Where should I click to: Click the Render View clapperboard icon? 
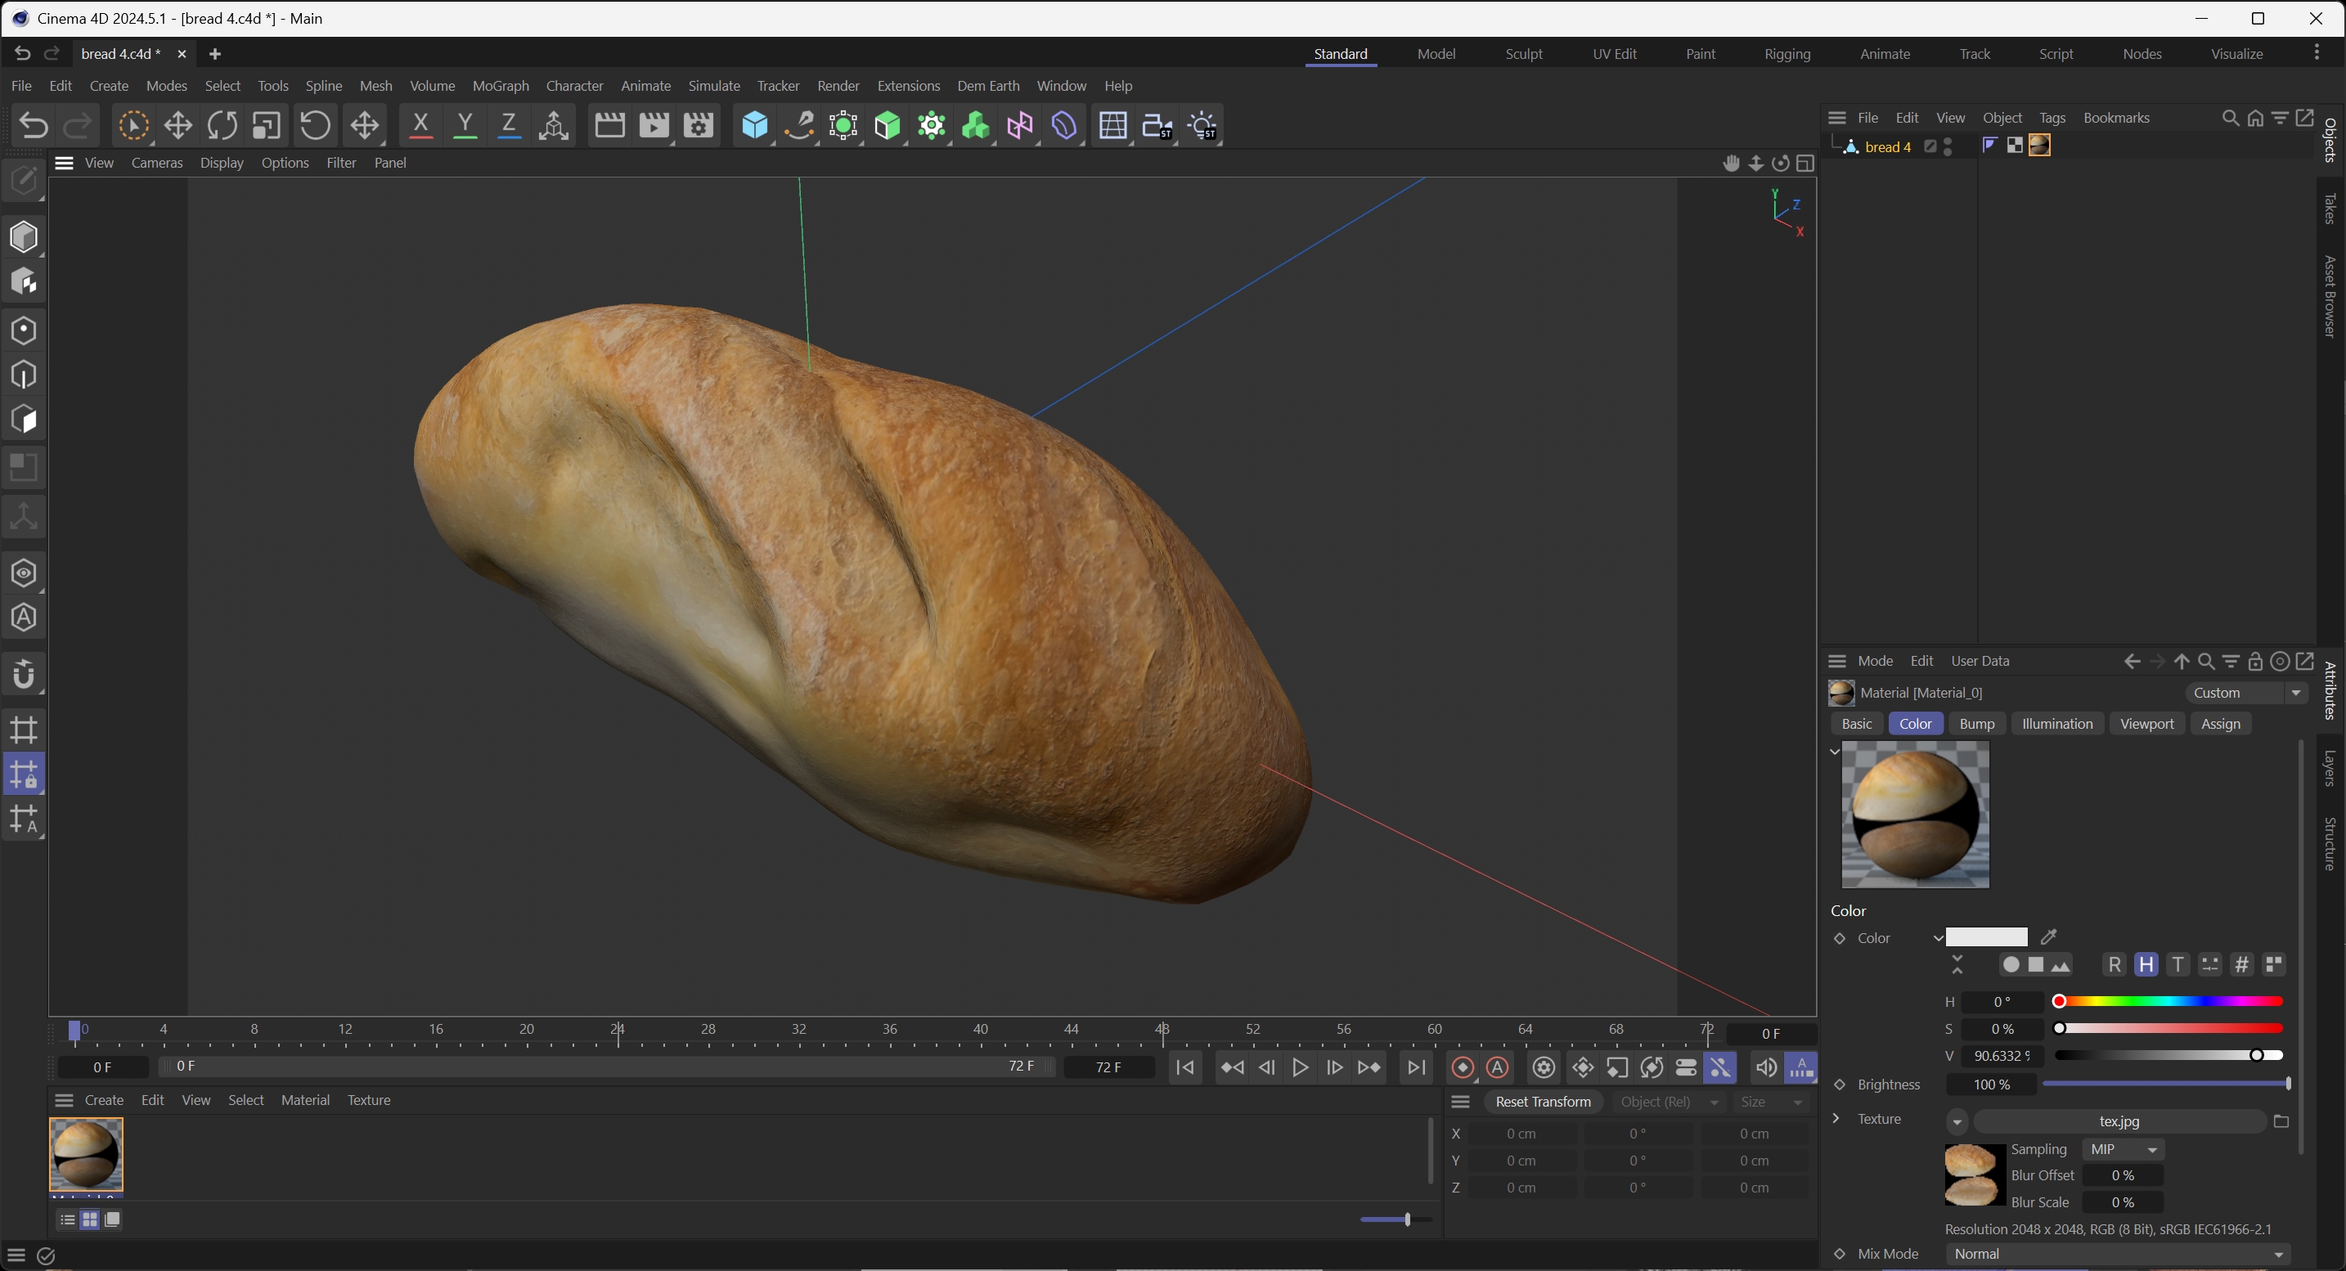coord(609,126)
